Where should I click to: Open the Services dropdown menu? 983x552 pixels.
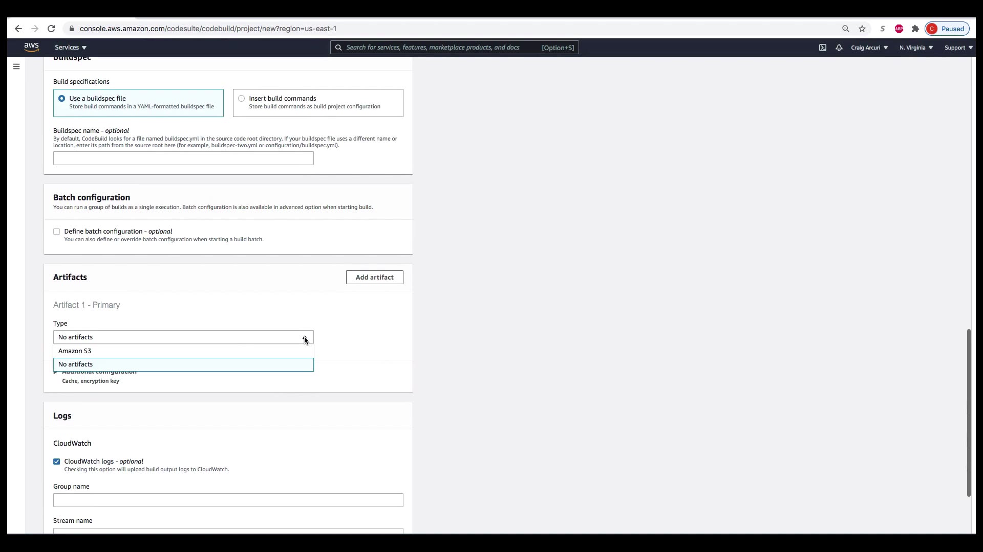click(x=71, y=48)
